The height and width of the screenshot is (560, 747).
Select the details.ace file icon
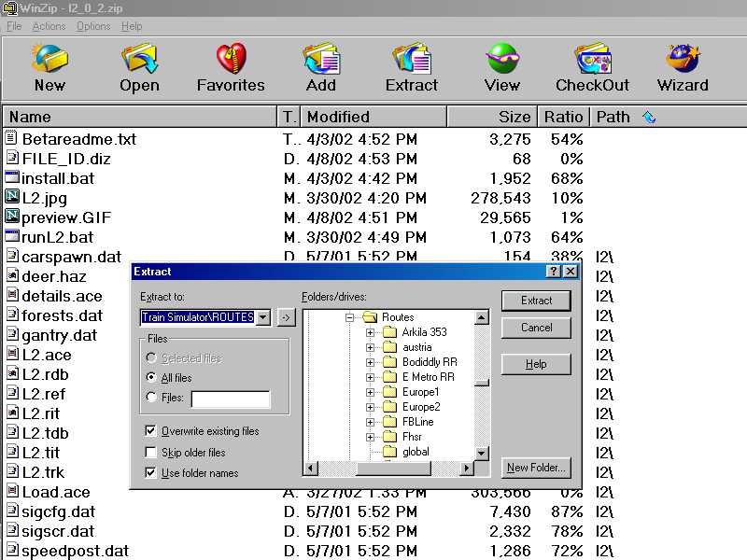[x=12, y=295]
